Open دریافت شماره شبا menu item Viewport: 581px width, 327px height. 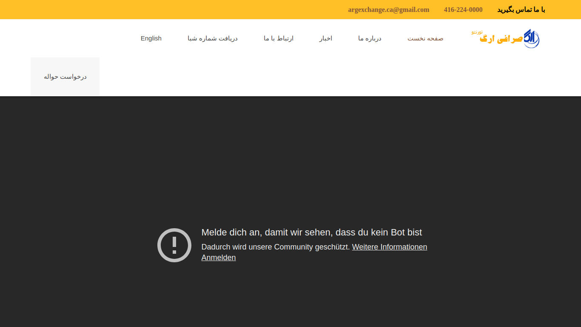pos(213,38)
